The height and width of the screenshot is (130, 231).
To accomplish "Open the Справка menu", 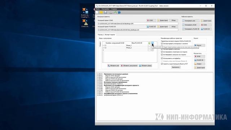I will (x=114, y=9).
